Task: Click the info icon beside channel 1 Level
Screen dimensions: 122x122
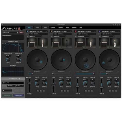Action: coord(27,77)
